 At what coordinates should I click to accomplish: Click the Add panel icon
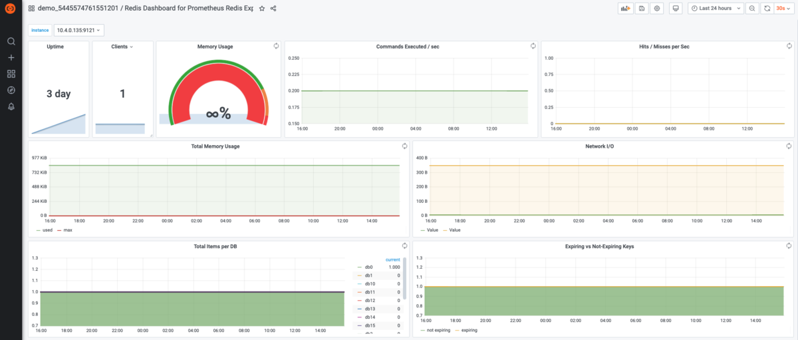point(625,9)
